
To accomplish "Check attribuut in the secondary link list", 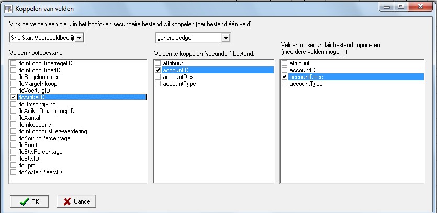I will coord(158,63).
